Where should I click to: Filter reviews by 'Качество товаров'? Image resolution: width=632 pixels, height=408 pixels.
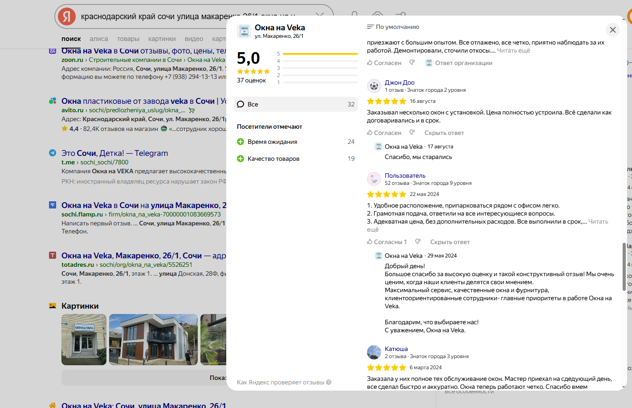pyautogui.click(x=273, y=159)
